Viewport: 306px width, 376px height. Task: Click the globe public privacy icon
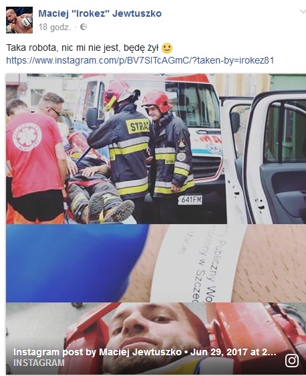click(x=84, y=27)
